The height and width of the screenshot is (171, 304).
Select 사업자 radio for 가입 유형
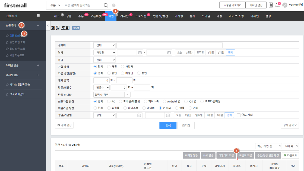[122, 67]
